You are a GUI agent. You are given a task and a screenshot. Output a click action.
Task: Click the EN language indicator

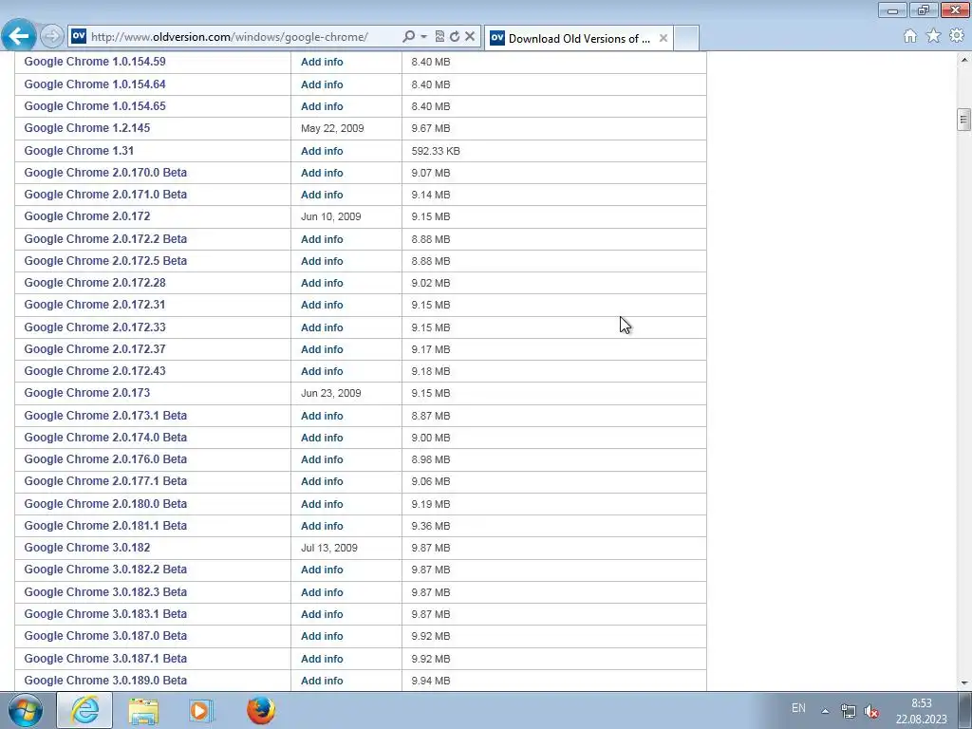point(798,708)
